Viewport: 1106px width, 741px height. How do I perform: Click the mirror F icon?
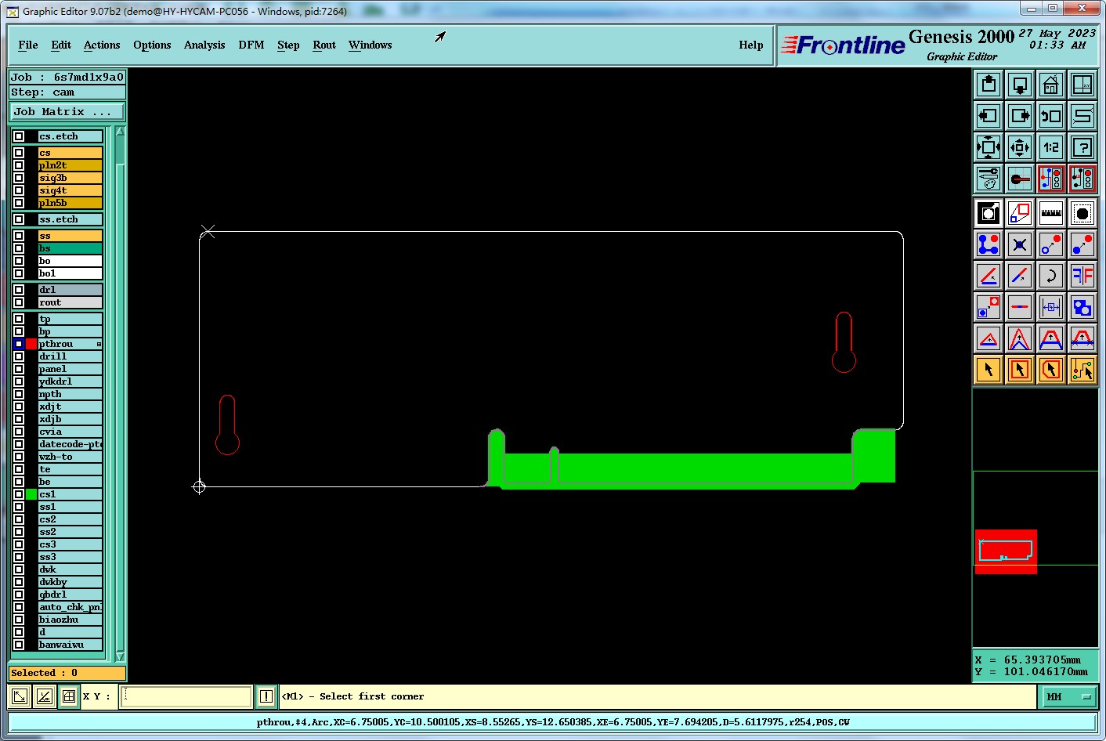pos(1083,276)
